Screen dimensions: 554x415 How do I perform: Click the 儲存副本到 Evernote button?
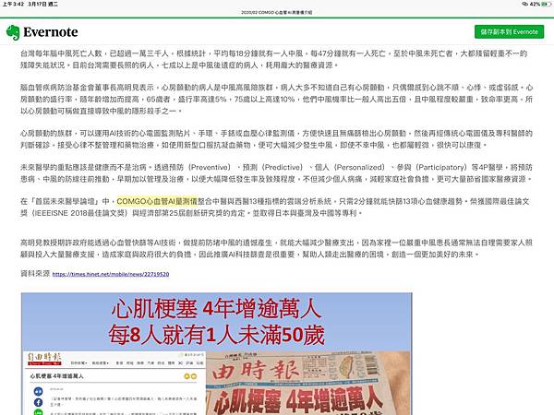point(509,31)
